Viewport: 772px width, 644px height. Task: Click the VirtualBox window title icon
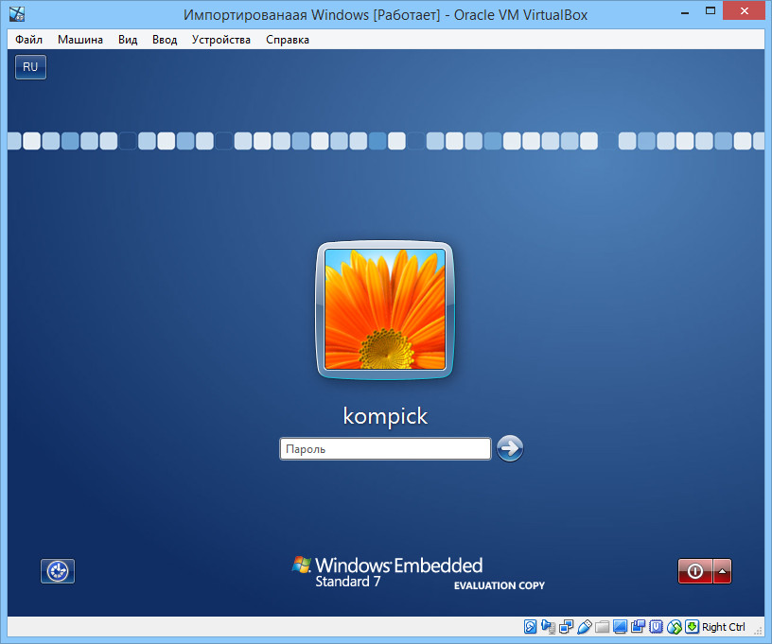tap(17, 14)
